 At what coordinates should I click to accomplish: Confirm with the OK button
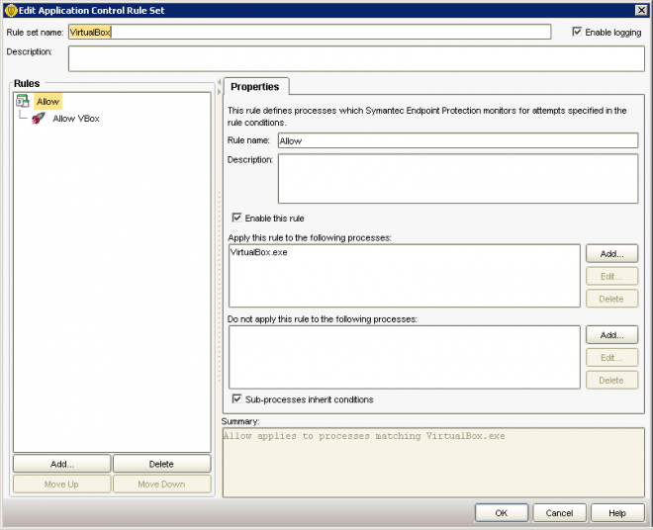[x=502, y=513]
